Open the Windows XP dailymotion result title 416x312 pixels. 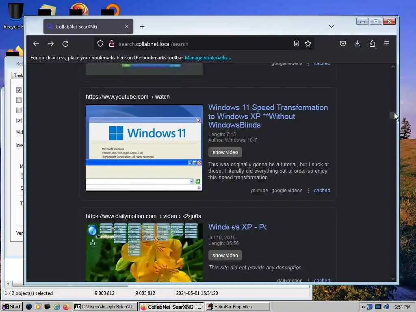coord(237,227)
